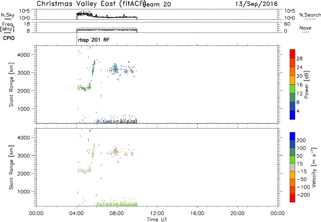Viewport: 321px width, 222px height.
Task: Click the frequency trace in the Freq. panel
Action: [107, 30]
